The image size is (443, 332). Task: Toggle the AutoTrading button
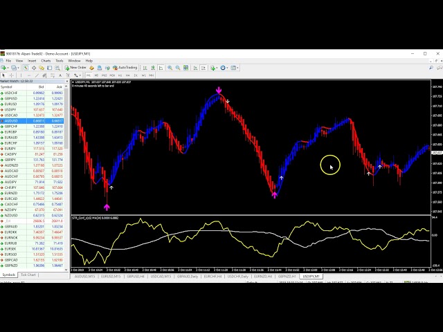(126, 68)
